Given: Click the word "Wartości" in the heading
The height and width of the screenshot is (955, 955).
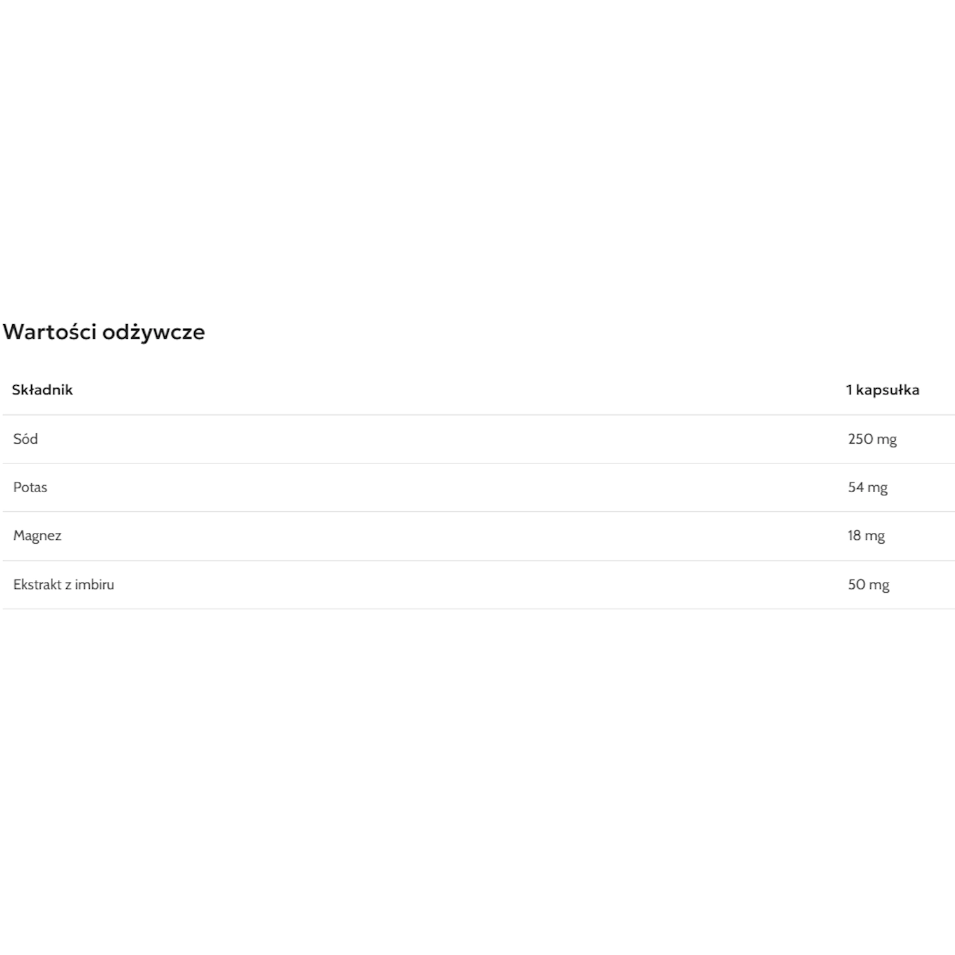Looking at the screenshot, I should pyautogui.click(x=49, y=332).
